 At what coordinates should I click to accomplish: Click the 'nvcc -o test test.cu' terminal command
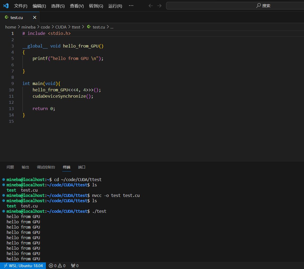point(116,195)
